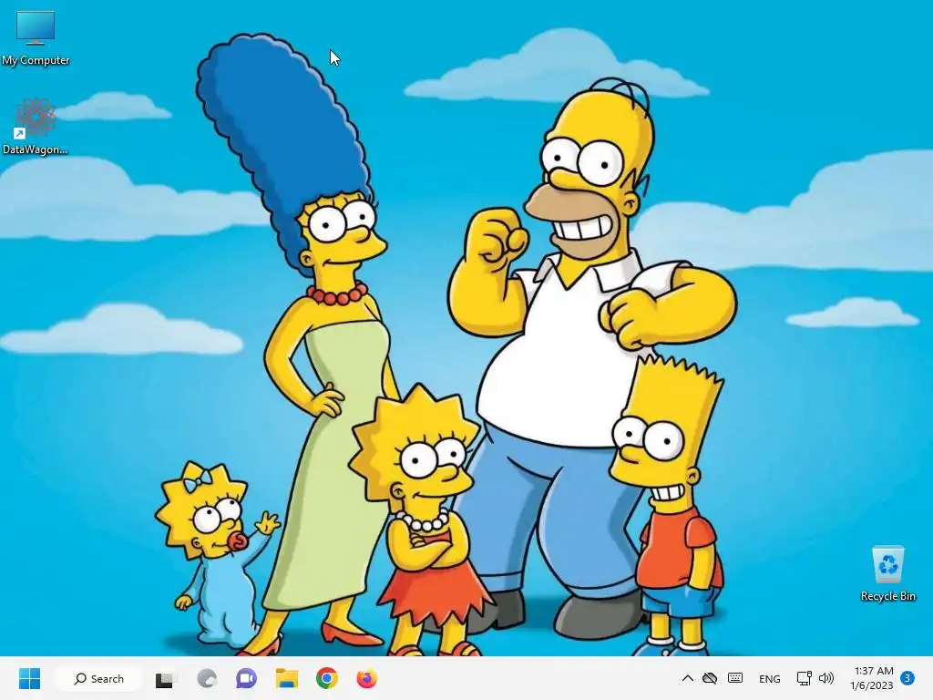Select the DataWagon desktop shortcut
This screenshot has width=933, height=700.
click(36, 126)
